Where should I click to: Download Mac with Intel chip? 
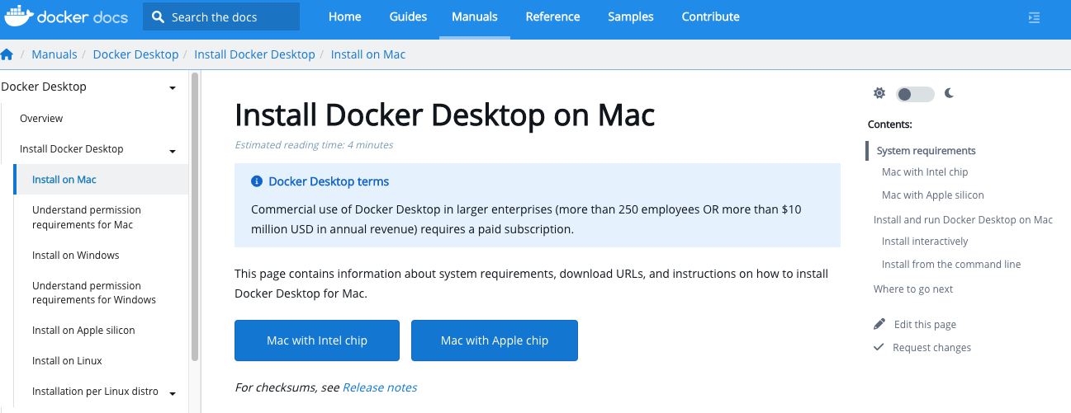(x=317, y=340)
